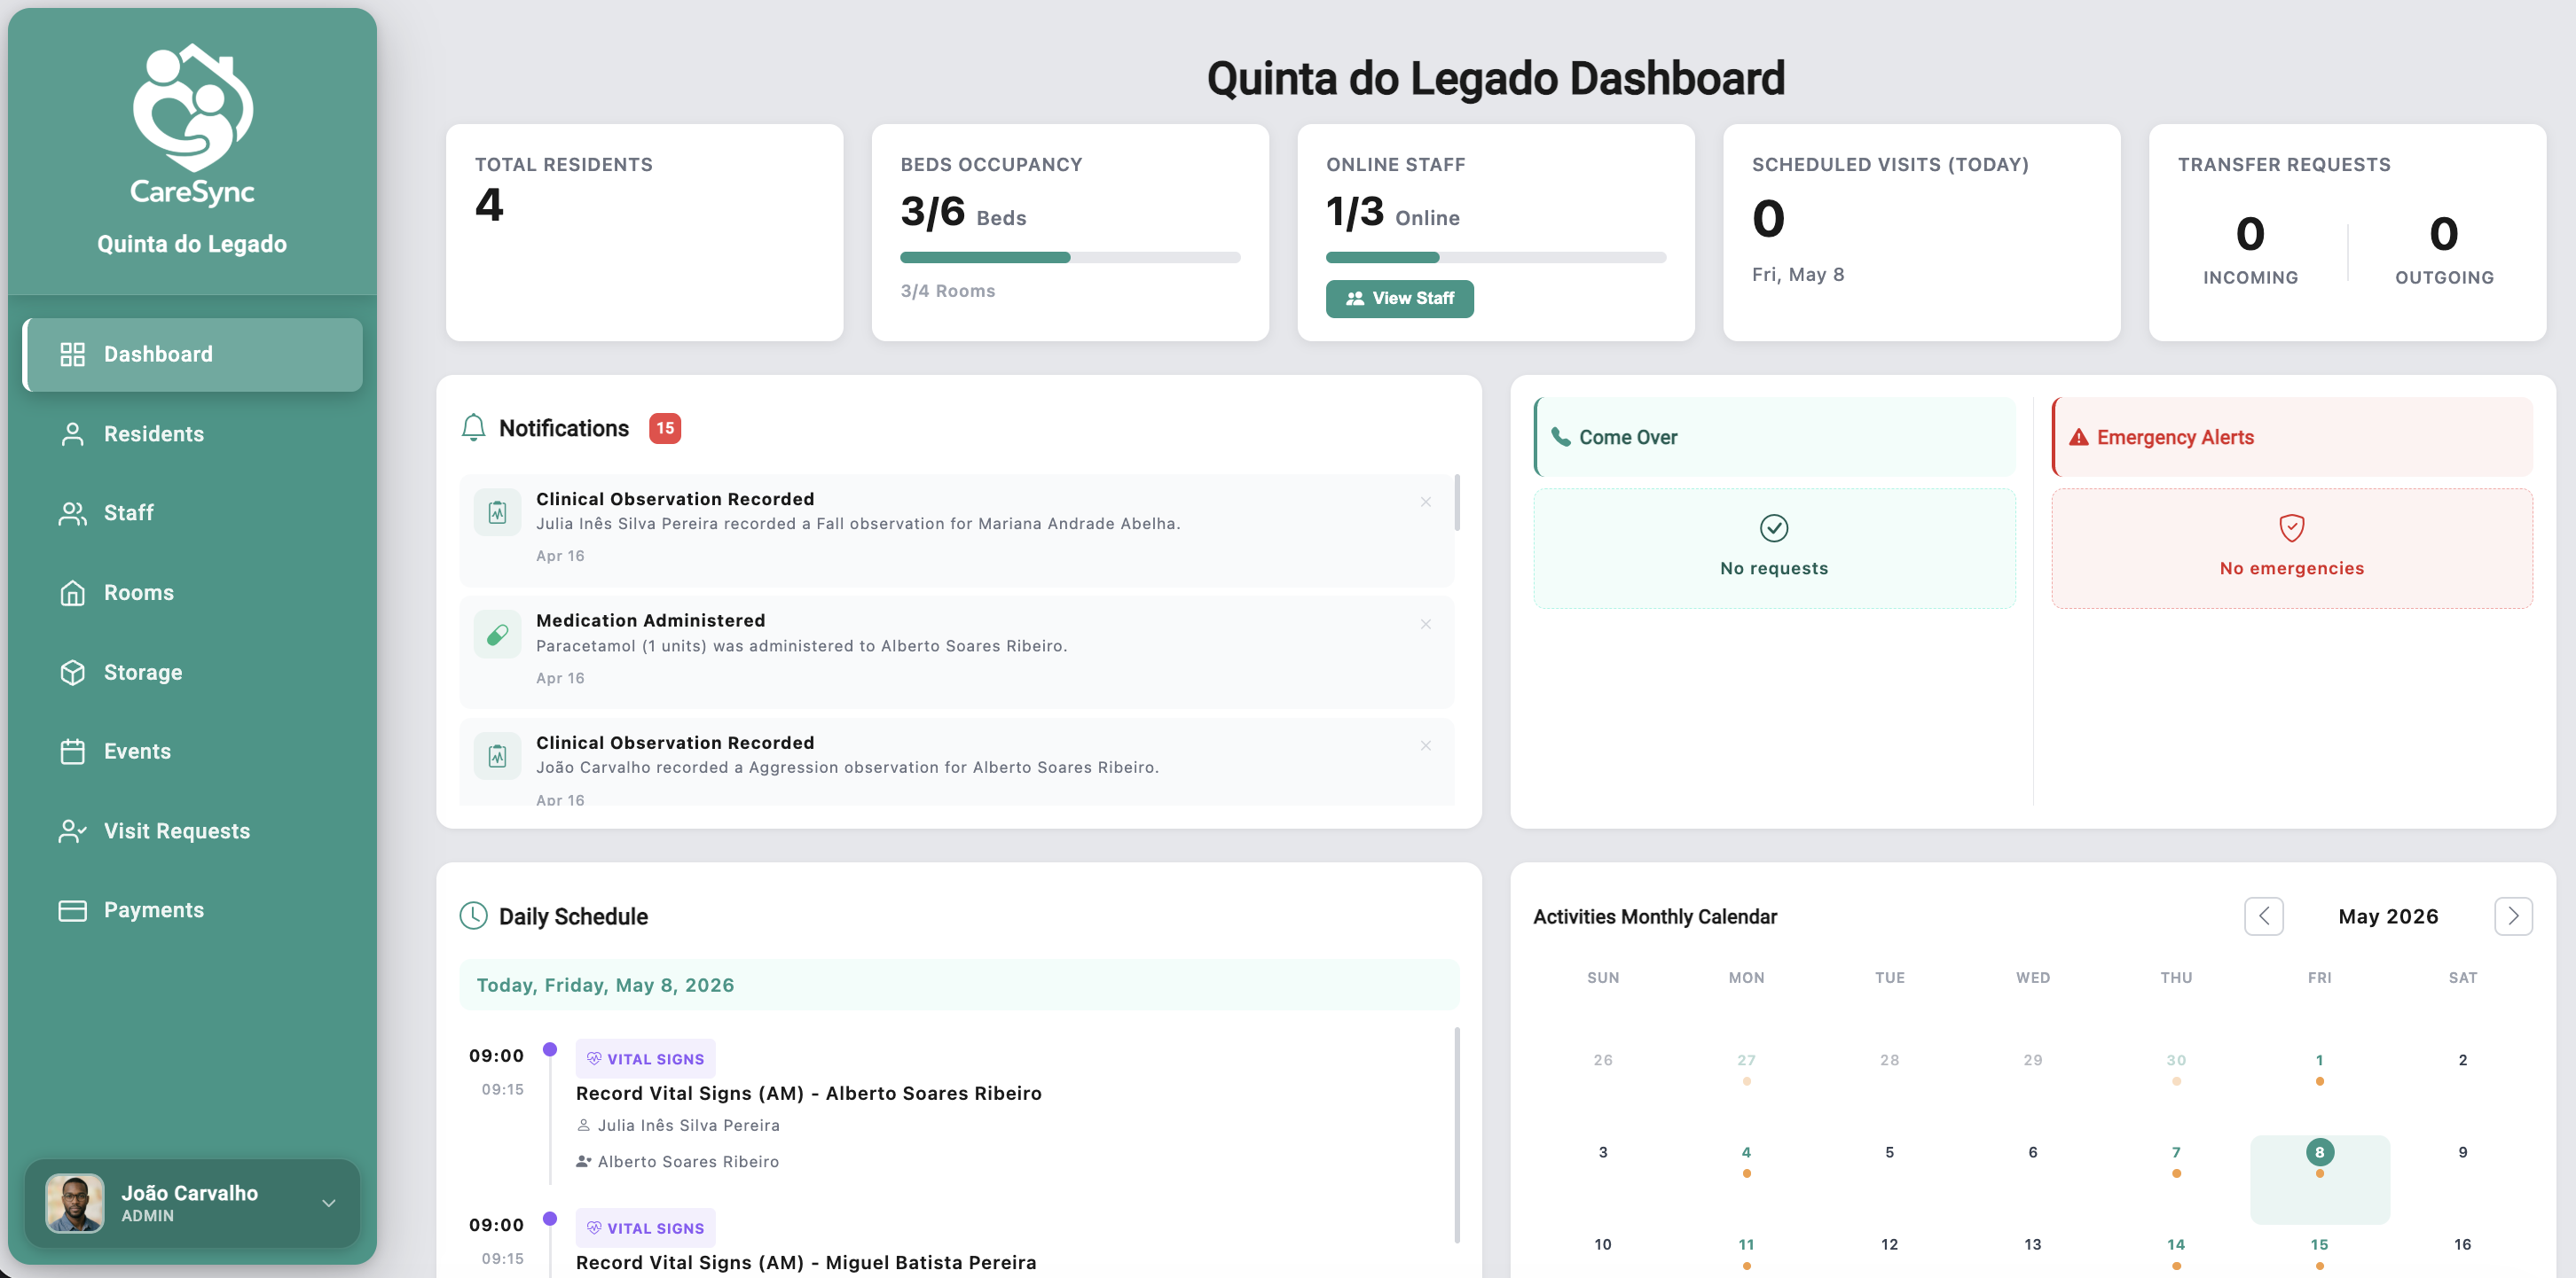Click João Carvalho's profile avatar

[x=75, y=1203]
